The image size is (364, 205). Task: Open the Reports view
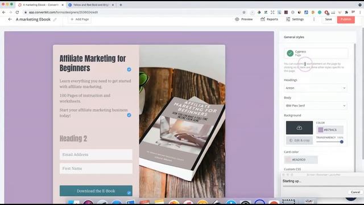click(x=269, y=19)
